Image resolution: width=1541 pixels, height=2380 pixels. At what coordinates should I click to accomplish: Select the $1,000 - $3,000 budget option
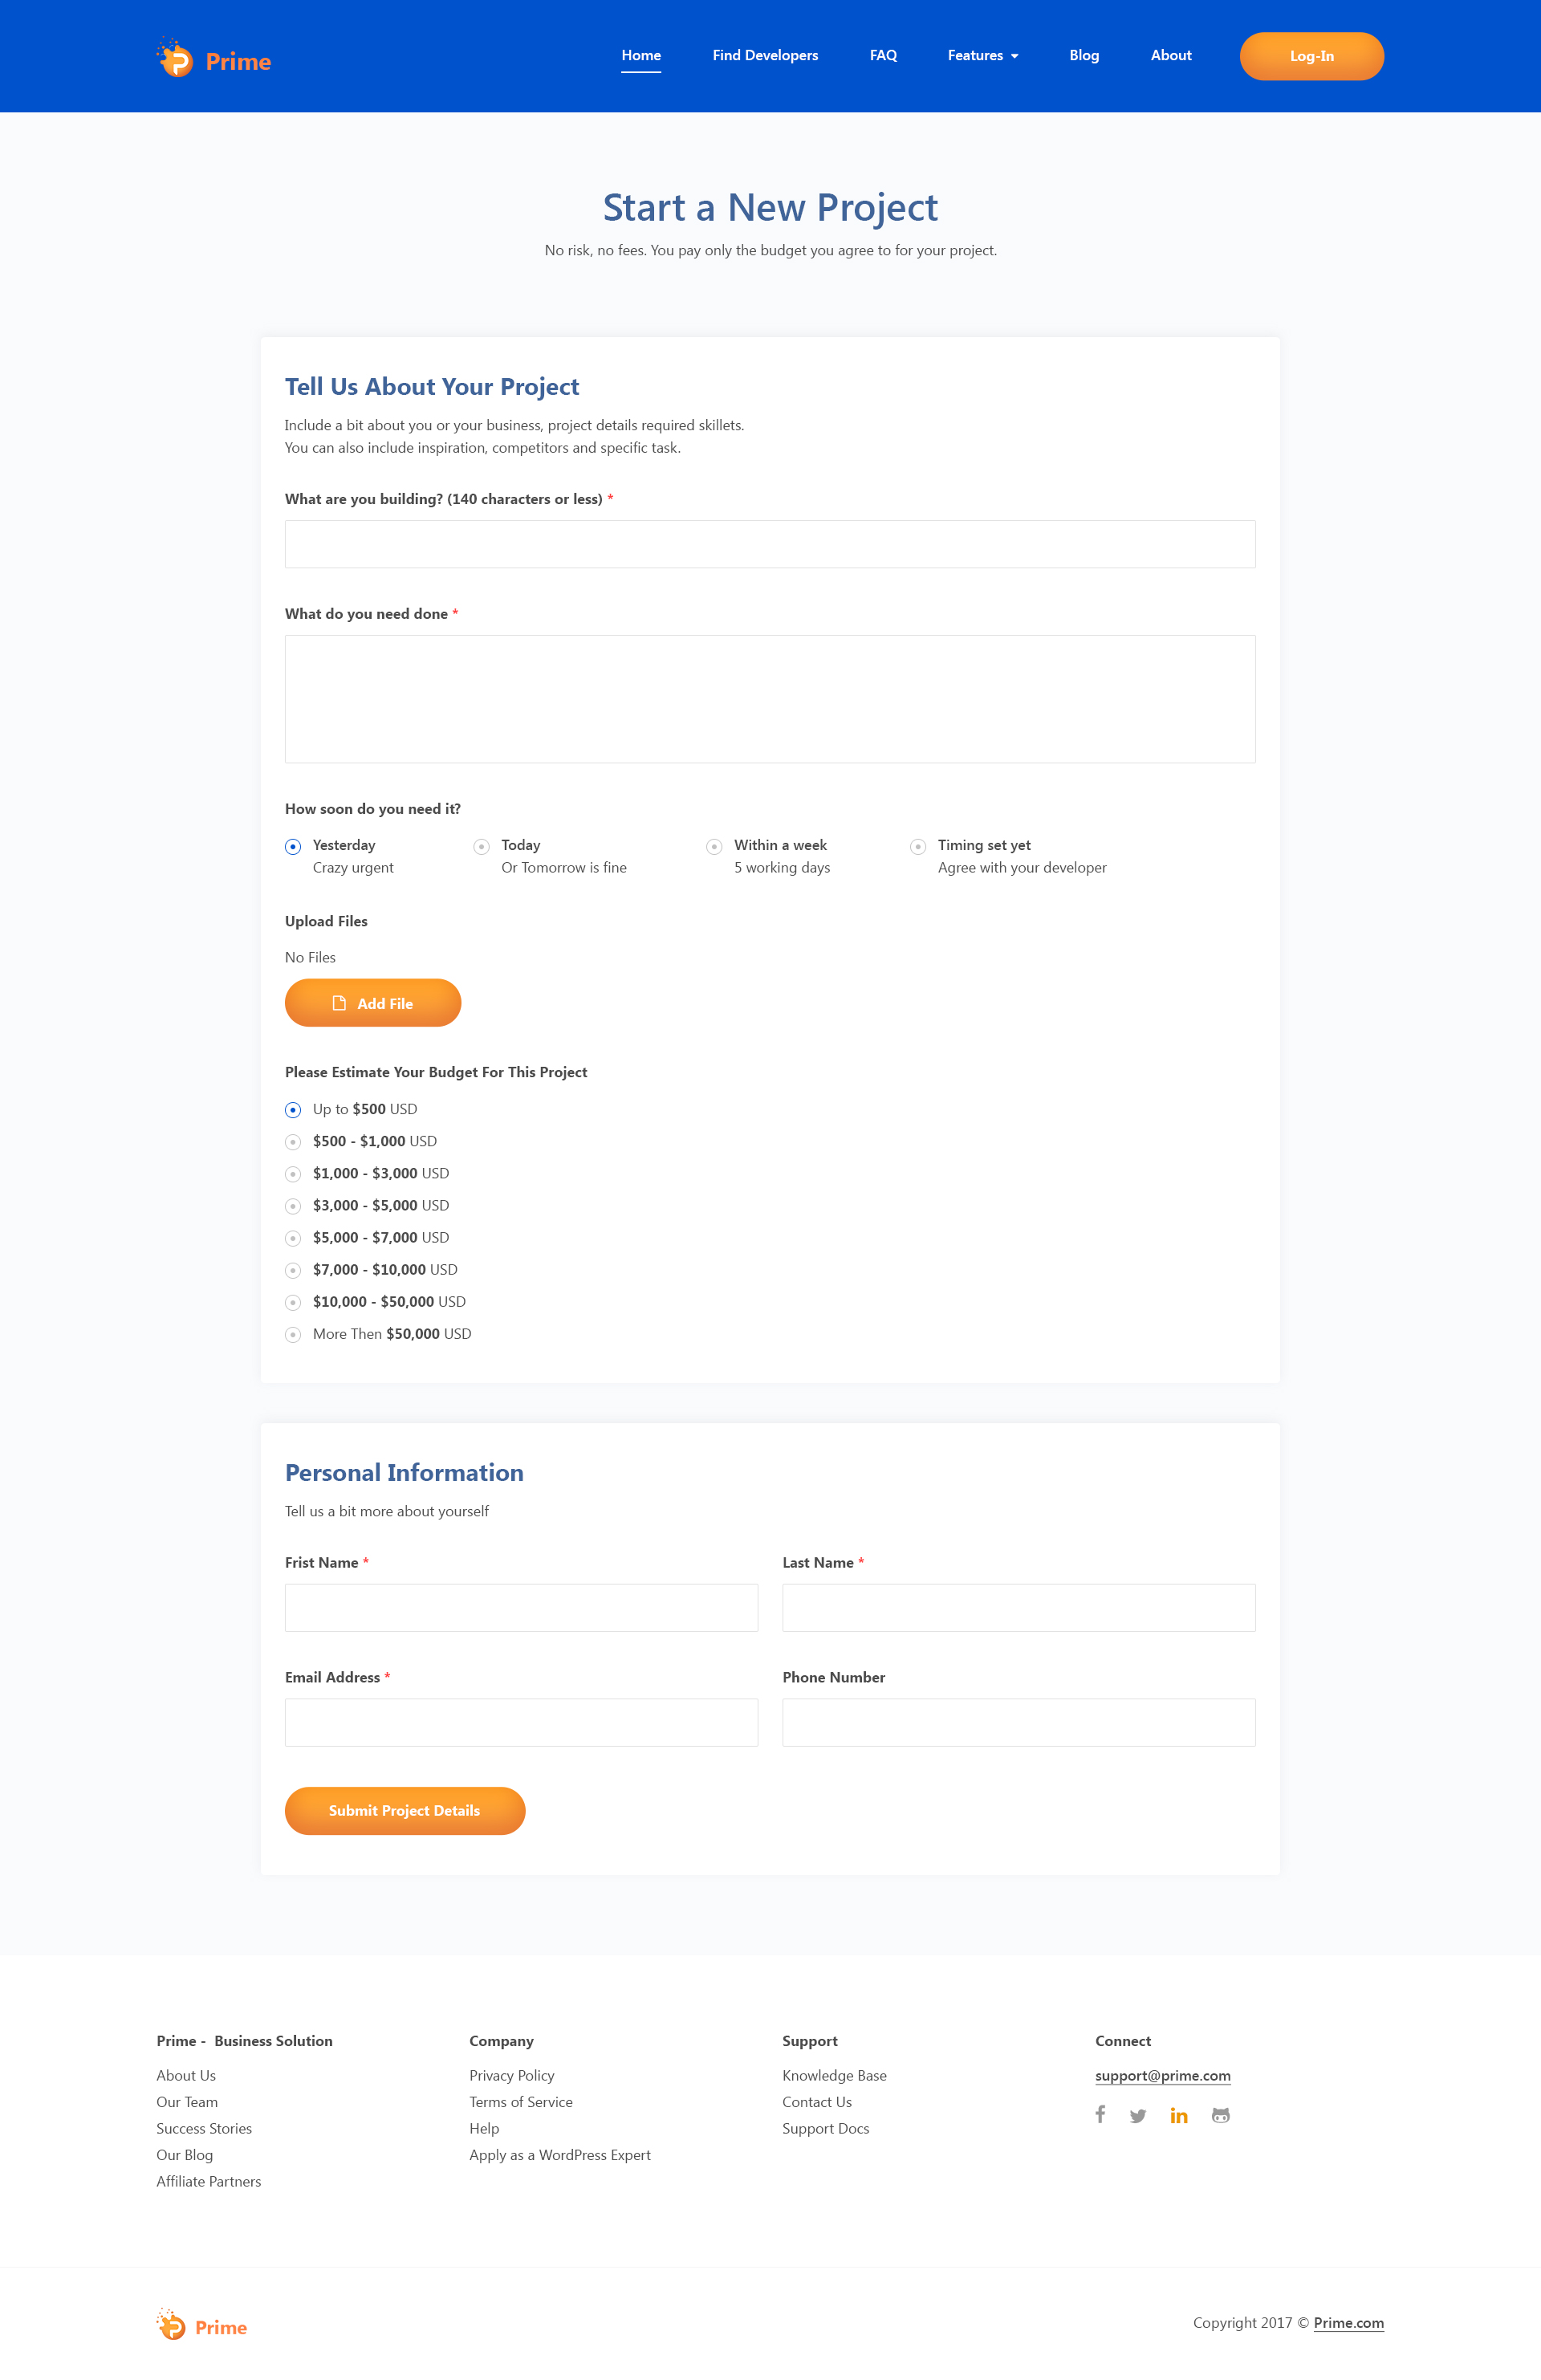[293, 1174]
